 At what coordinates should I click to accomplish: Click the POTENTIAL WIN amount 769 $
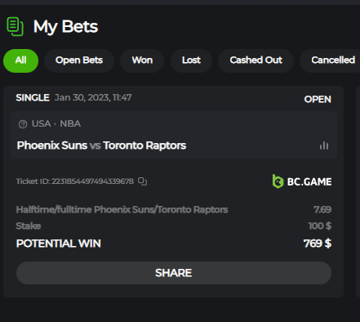318,244
